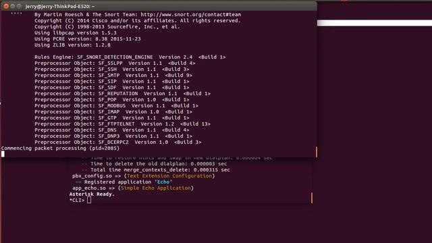This screenshot has height=243, width=432.
Task: Click 'pbx_config.so => (Text Extension Configuration)' line
Action: click(x=144, y=176)
